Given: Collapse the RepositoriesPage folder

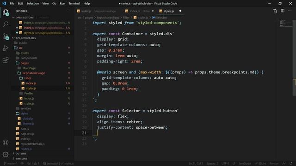Looking at the screenshot, I should [x=34, y=73].
